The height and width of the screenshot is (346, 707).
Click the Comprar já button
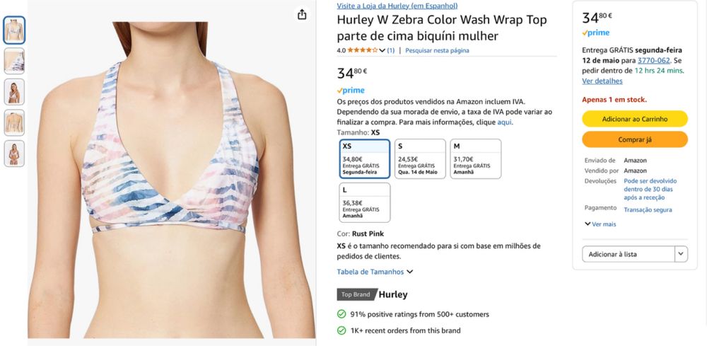(x=635, y=140)
